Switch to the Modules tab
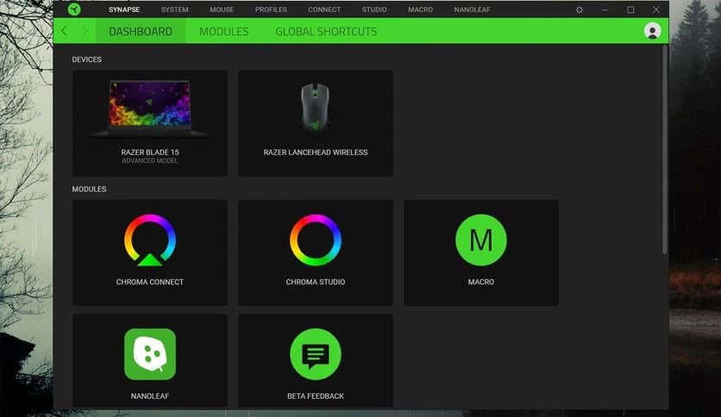Image resolution: width=721 pixels, height=417 pixels. pyautogui.click(x=224, y=31)
